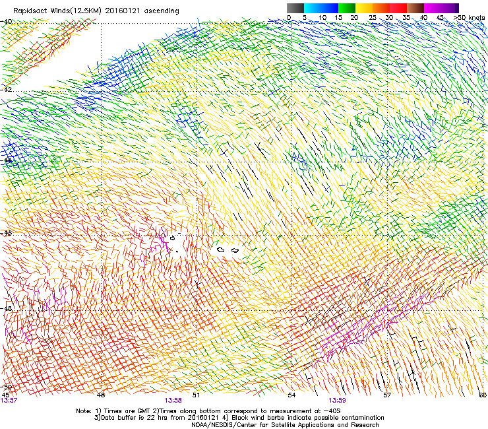Pick the blue 10-15 knots legend segment

coord(330,8)
